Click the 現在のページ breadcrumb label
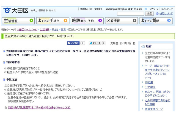This screenshot has width=176, height=117. 8,30
